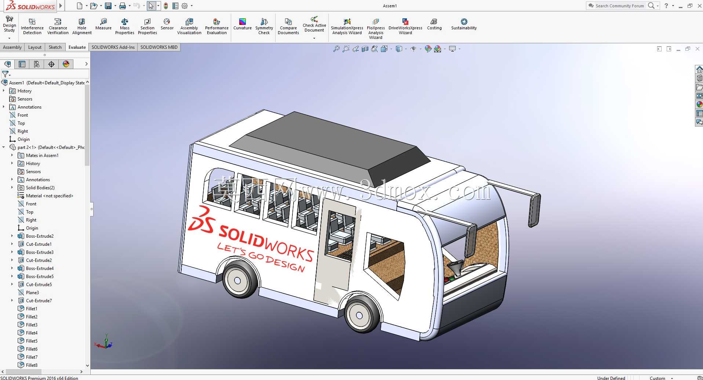Open Custom Properties task pane

699,113
